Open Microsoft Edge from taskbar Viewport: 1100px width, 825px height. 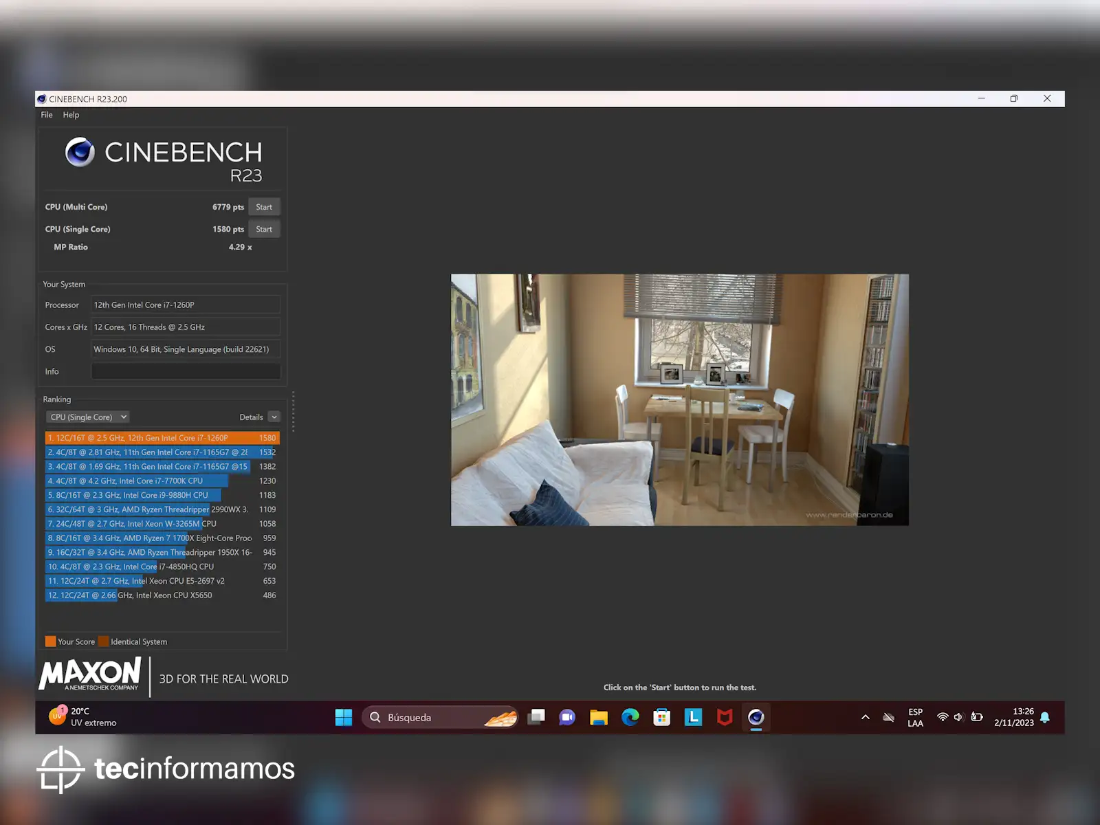tap(630, 717)
